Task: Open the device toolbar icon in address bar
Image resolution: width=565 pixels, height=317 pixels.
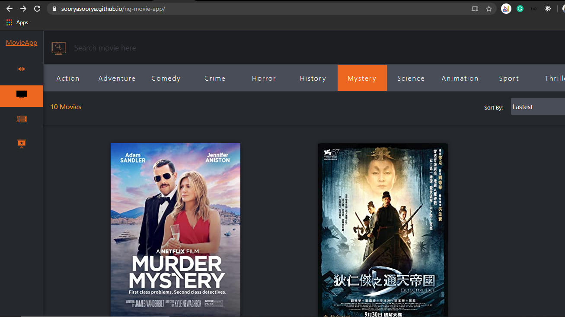Action: pos(475,8)
